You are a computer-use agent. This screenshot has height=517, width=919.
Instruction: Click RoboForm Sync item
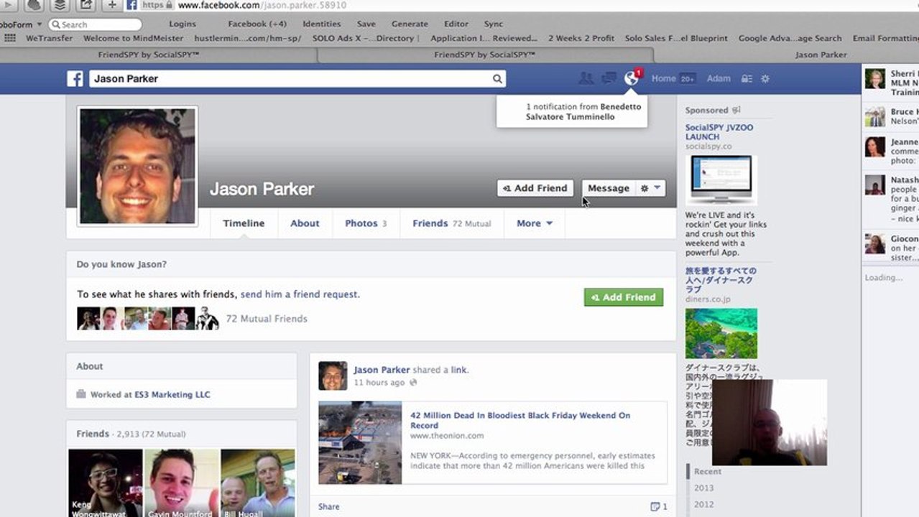click(494, 24)
